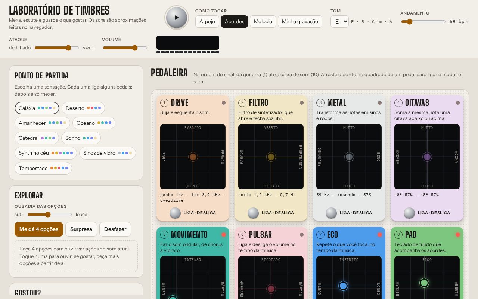Click the FILTRO pedal status LED

pyautogui.click(x=302, y=103)
